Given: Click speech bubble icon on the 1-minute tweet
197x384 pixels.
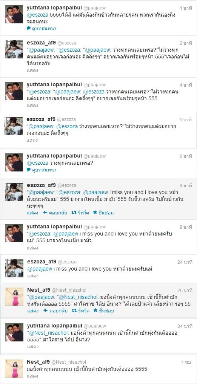Looking at the screenshot, I should tap(29, 28).
